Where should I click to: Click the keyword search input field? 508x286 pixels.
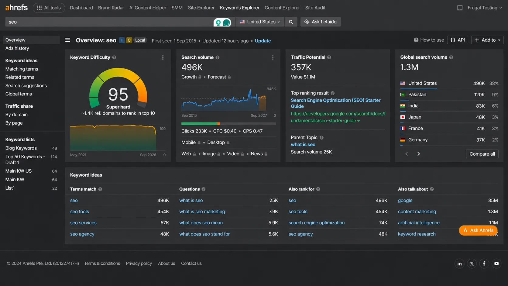point(109,22)
